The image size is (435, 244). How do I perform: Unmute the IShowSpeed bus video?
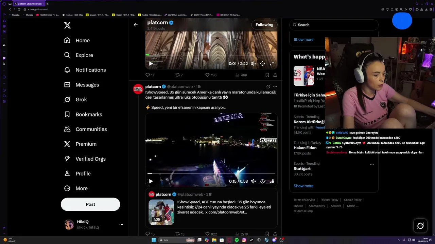coord(253,181)
